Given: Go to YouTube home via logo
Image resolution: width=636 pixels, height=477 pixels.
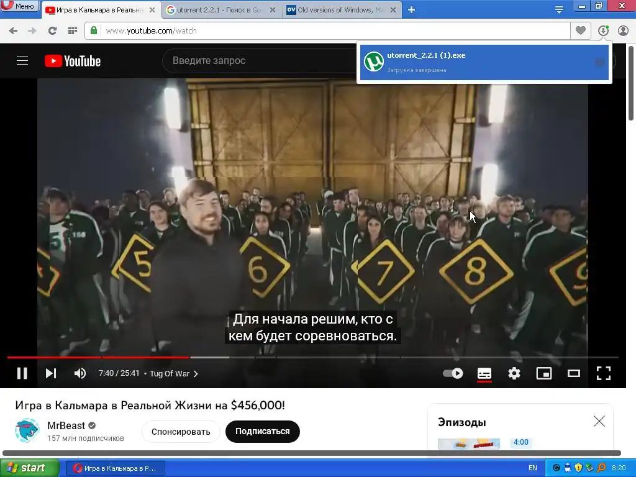Looking at the screenshot, I should coord(73,61).
